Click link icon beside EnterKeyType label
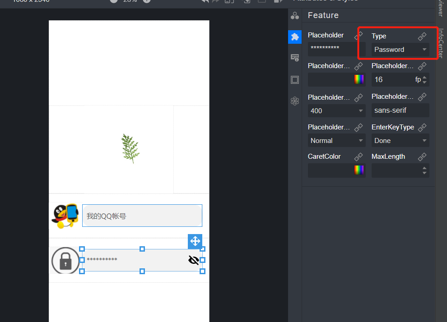 click(x=422, y=127)
